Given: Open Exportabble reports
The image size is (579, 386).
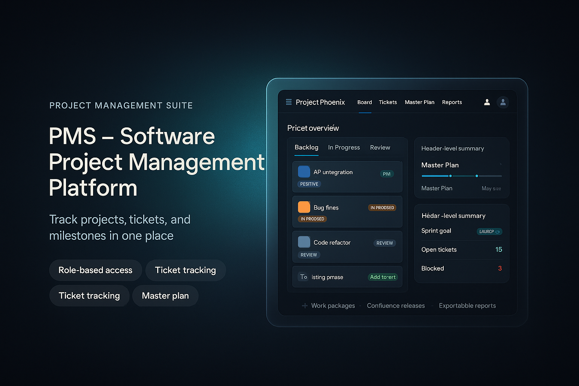Looking at the screenshot, I should coord(467,305).
